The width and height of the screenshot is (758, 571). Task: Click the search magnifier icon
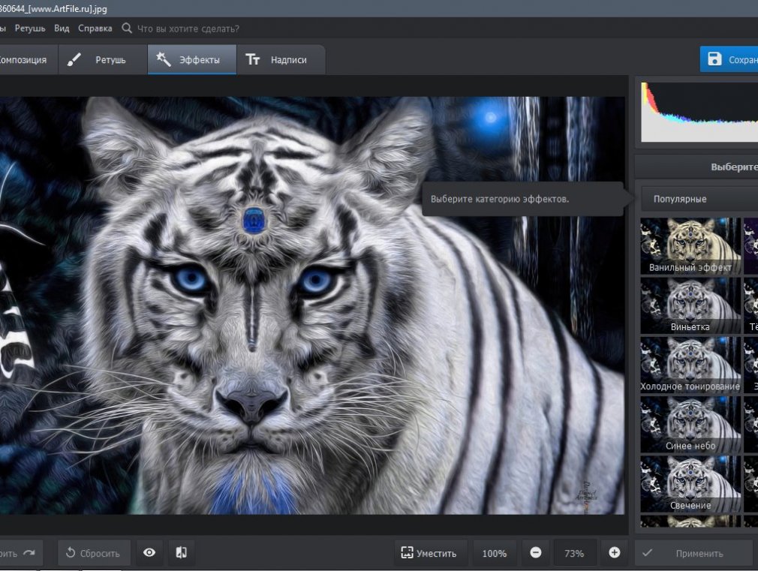(127, 28)
